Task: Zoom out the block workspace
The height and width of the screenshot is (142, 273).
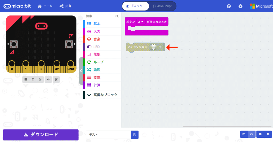Action: point(260,134)
